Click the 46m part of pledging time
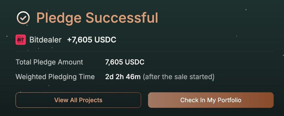The width and height of the screenshot is (284, 116). click(x=133, y=77)
